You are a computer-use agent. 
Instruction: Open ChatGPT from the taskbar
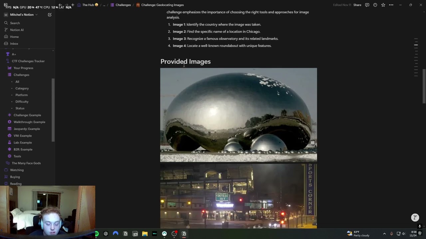(x=106, y=234)
